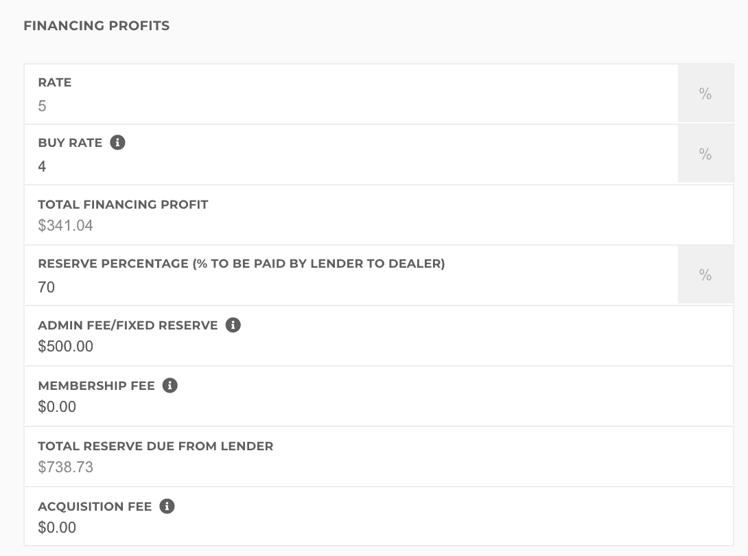This screenshot has width=748, height=556.
Task: Click the Buy Rate info icon
Action: [118, 143]
